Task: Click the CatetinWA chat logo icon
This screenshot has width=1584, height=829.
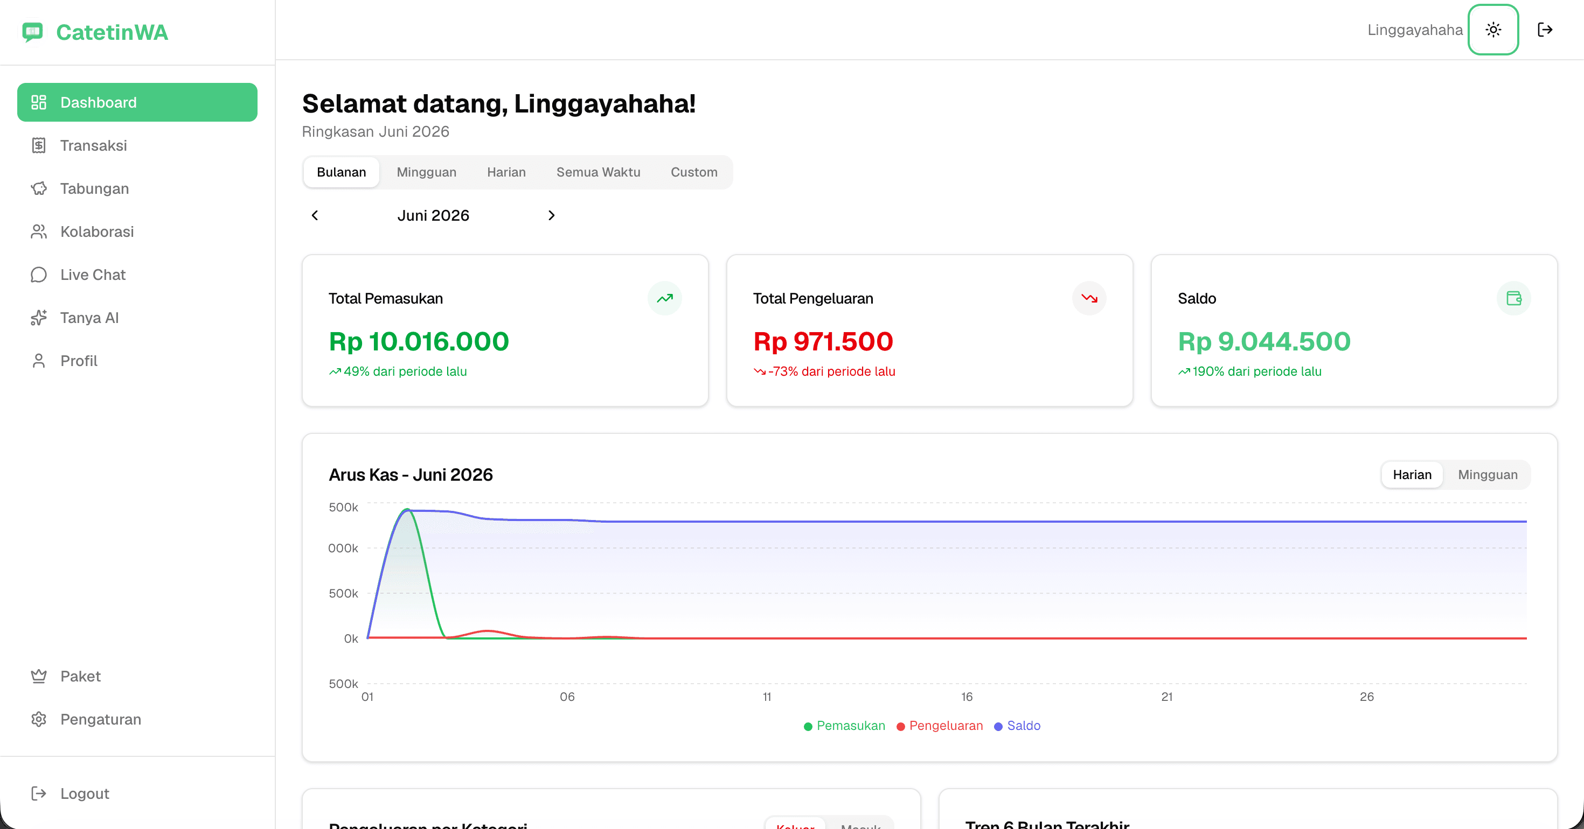Action: (x=32, y=32)
